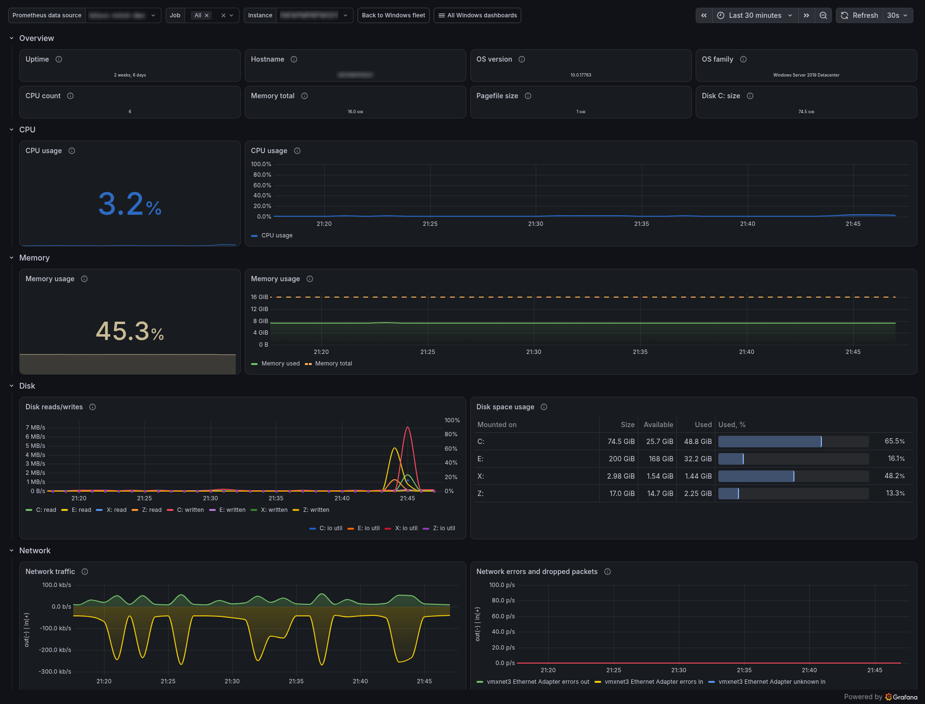Click the info icon next to Uptime
This screenshot has width=925, height=704.
[x=59, y=59]
